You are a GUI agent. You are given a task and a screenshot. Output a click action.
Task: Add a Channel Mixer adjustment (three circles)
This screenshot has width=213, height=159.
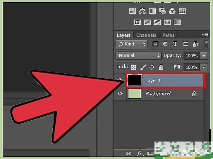click(172, 11)
